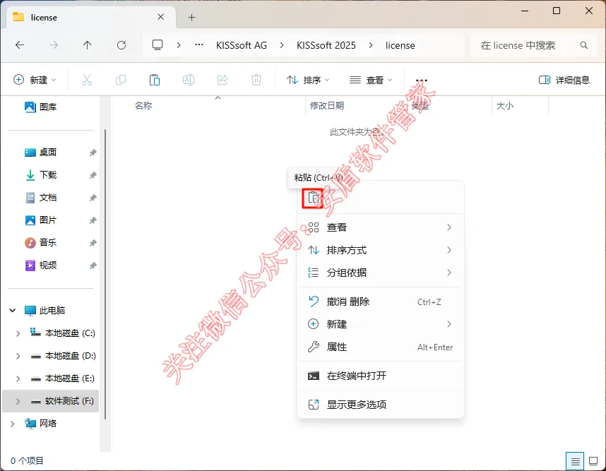The width and height of the screenshot is (606, 471).
Task: Click the Delete trash icon in the toolbar
Action: click(x=256, y=80)
